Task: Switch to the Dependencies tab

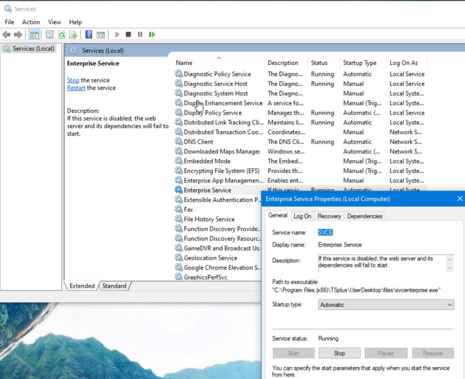Action: tap(364, 216)
